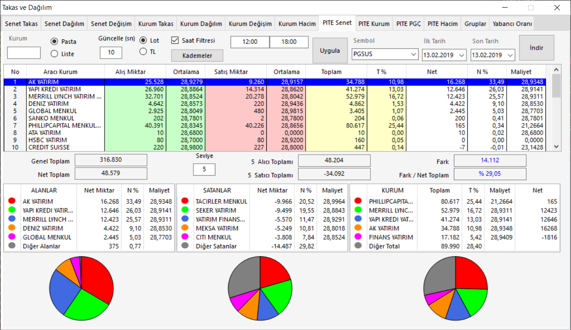Click the Seviye field showing 5

(204, 169)
